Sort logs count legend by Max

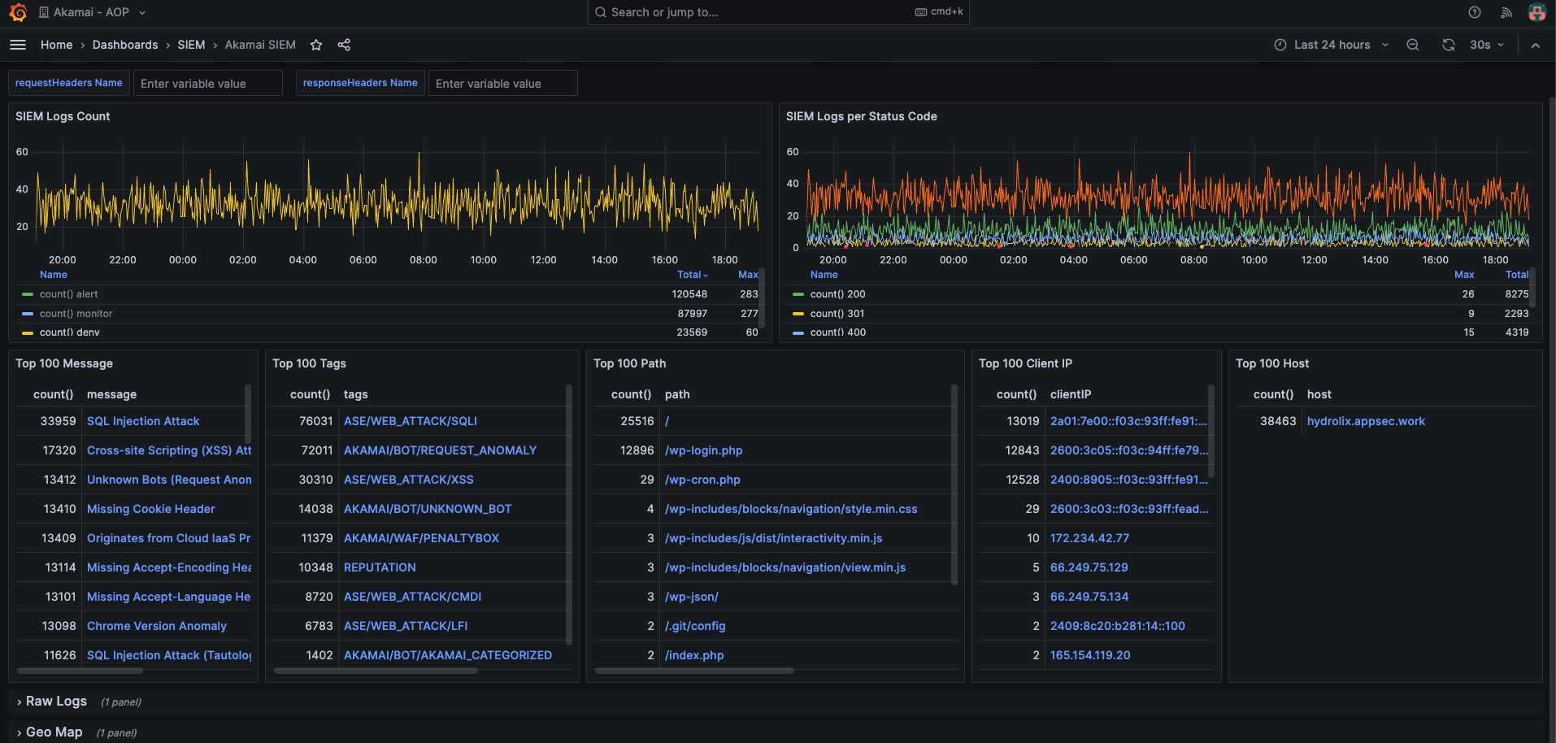(748, 275)
